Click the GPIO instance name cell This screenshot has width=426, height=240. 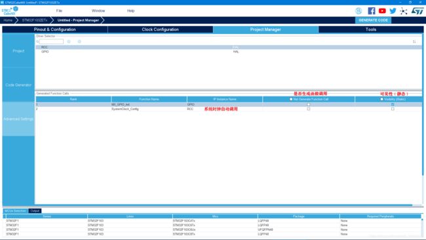(191, 104)
